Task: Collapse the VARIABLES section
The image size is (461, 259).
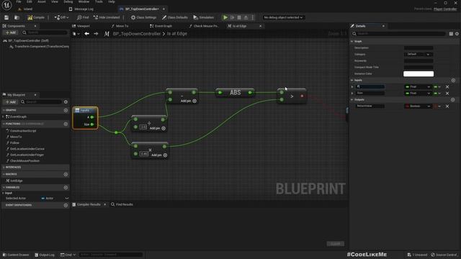Action: click(4, 187)
